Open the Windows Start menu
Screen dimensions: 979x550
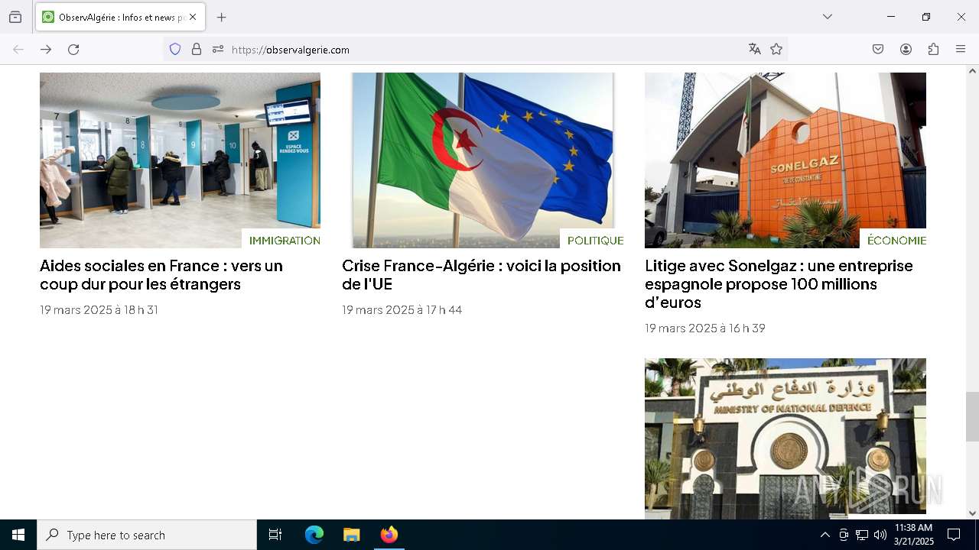coord(18,535)
